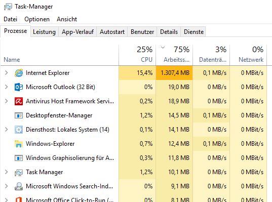Select the Microsoft Outlook icon

pos(19,87)
